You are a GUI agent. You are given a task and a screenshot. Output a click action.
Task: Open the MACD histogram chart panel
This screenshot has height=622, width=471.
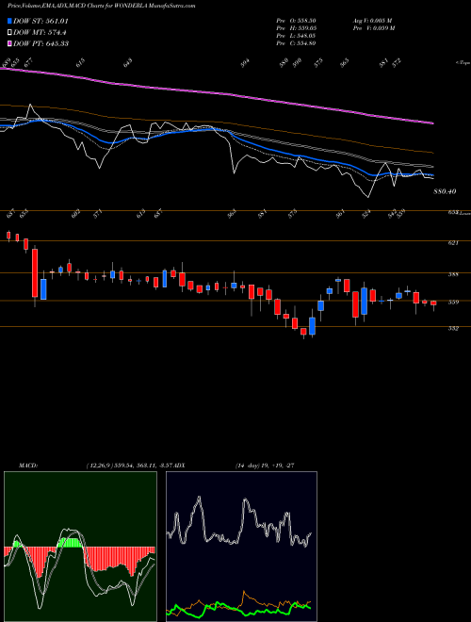[x=80, y=547]
